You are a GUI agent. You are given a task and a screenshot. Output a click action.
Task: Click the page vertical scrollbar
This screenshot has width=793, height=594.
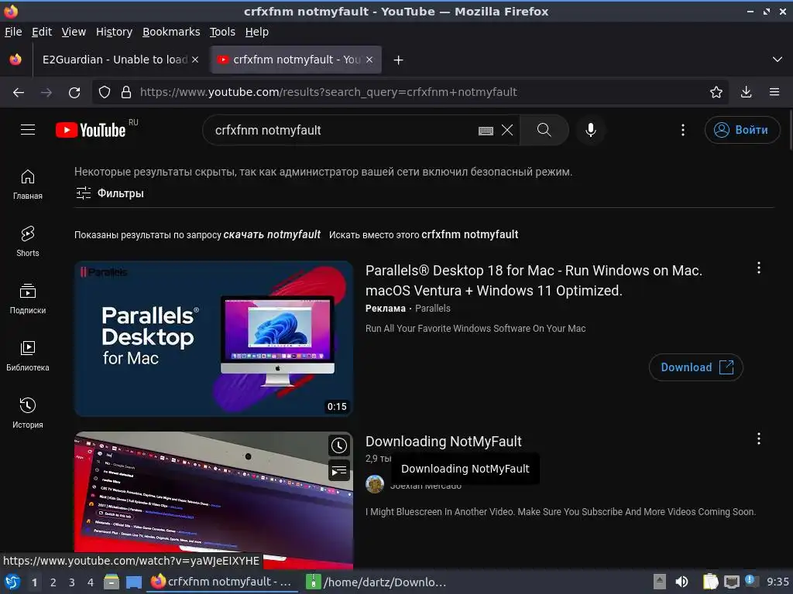(x=790, y=129)
